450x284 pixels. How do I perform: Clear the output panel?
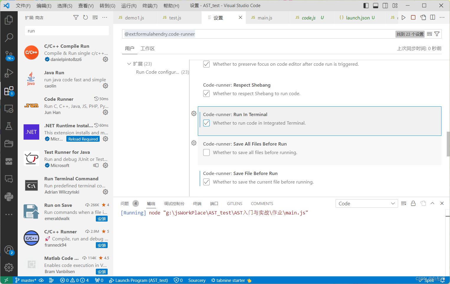coord(404,204)
